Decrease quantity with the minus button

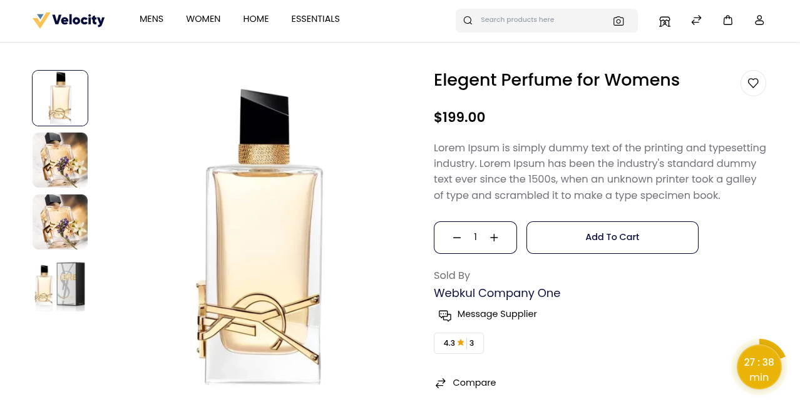[x=456, y=237]
